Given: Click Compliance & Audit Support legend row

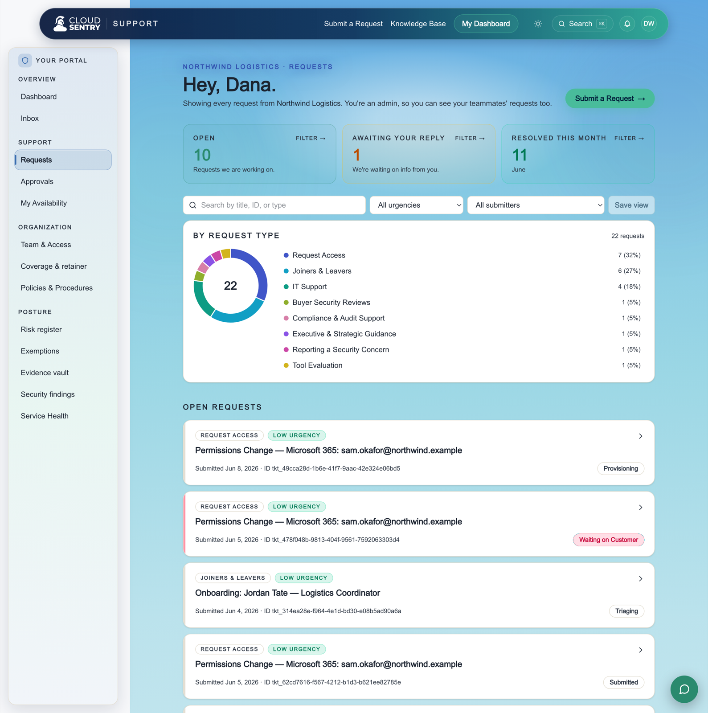Looking at the screenshot, I should [x=462, y=318].
